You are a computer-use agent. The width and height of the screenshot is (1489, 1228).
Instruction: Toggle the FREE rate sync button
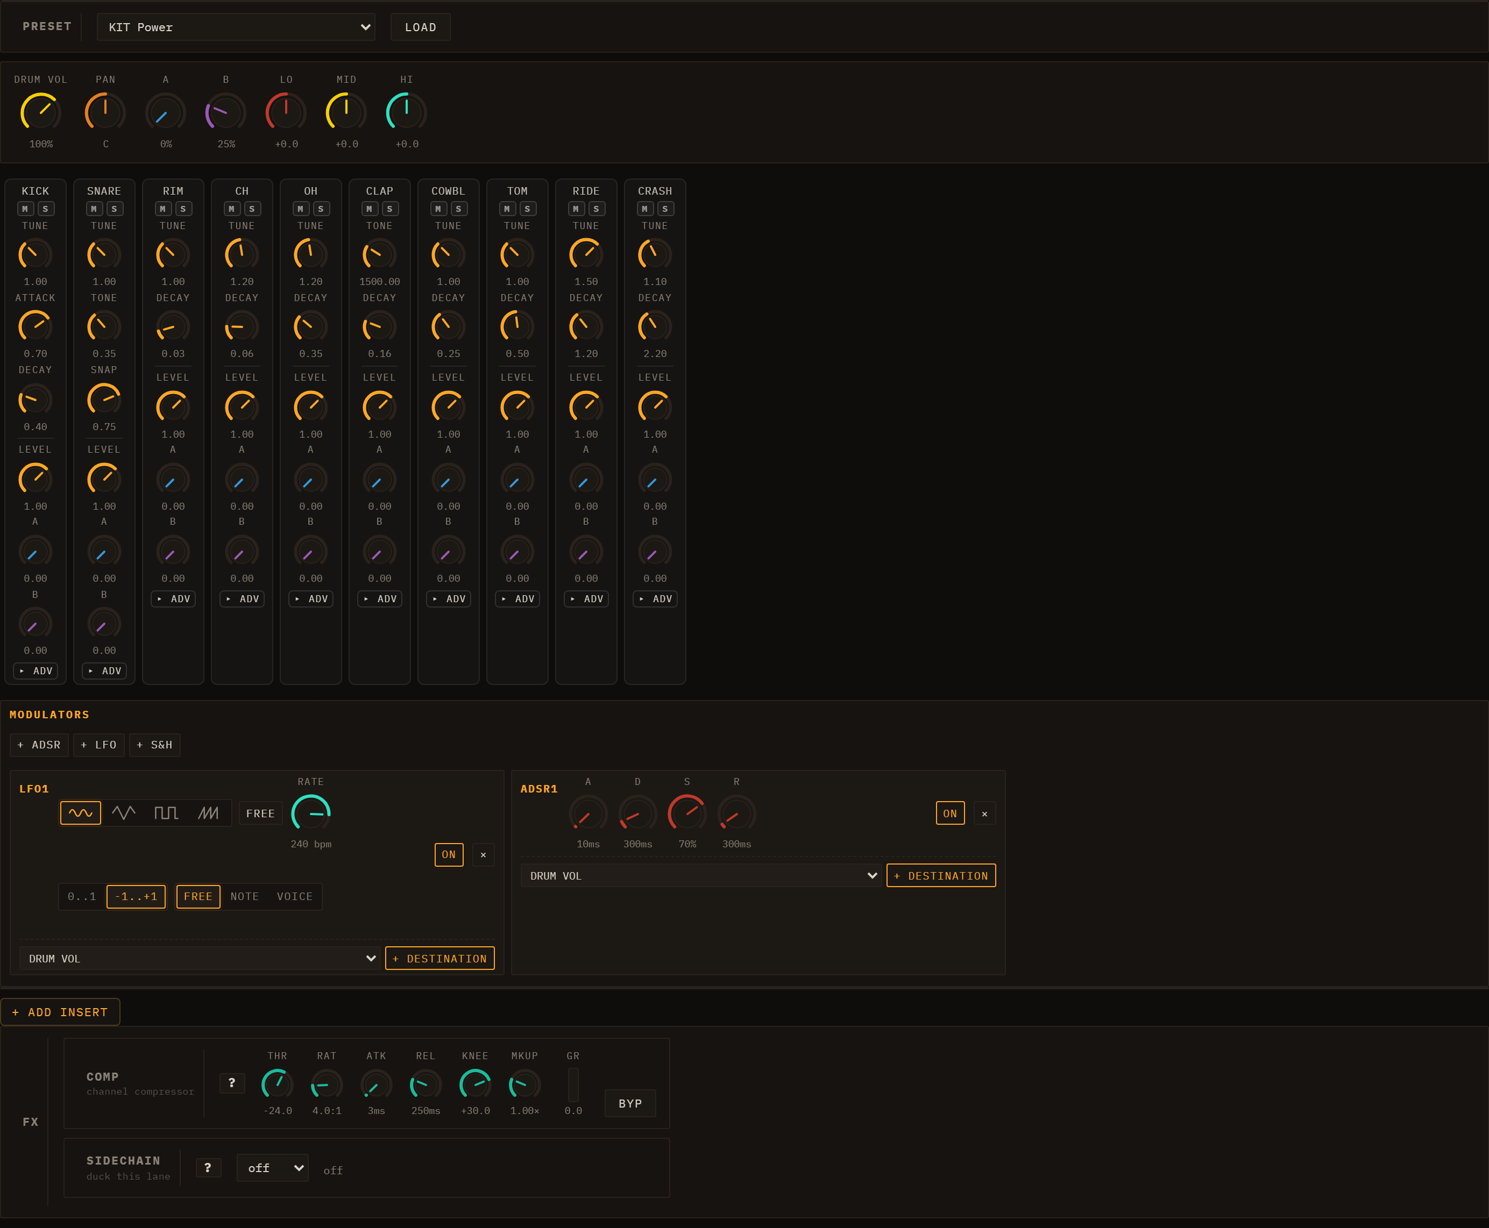pos(260,813)
